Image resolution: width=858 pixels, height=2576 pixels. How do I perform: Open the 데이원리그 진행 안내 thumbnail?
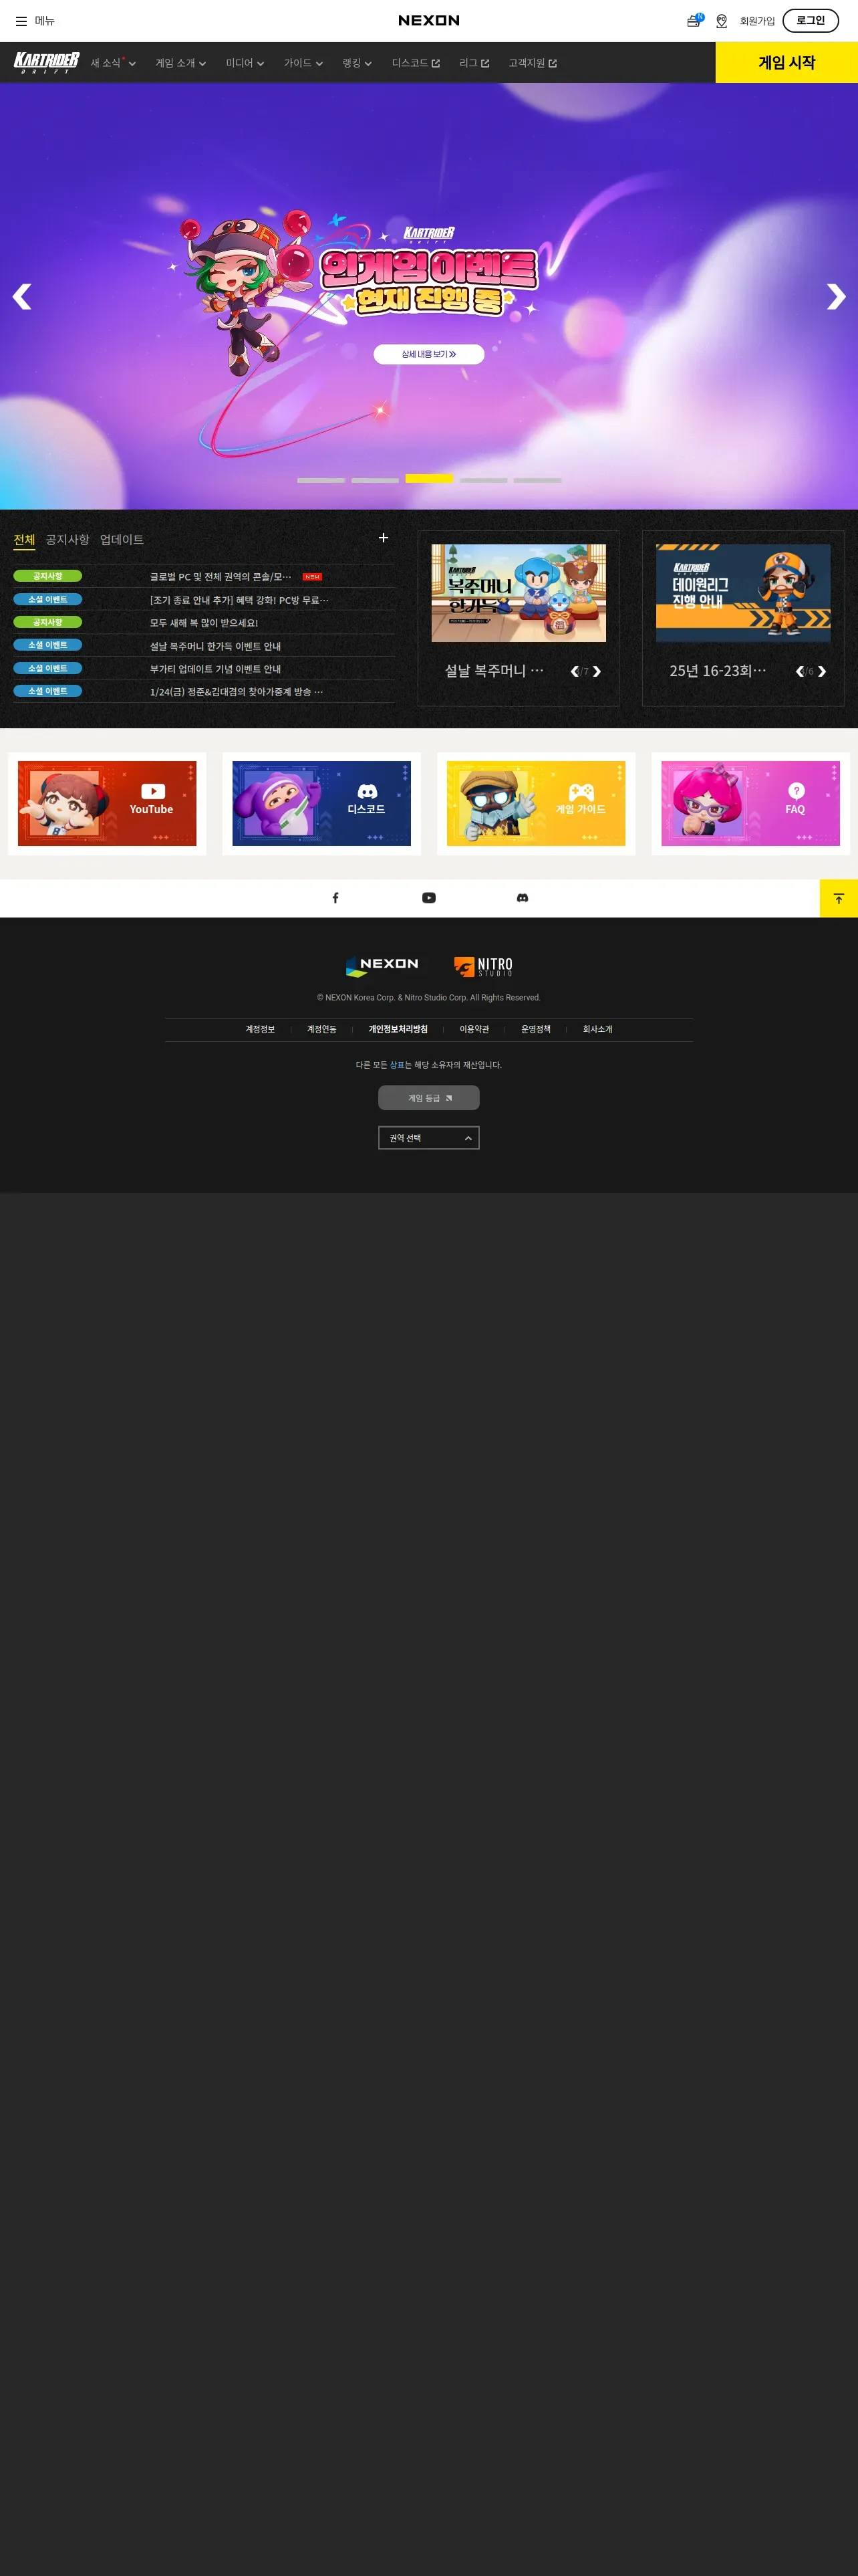[x=743, y=593]
